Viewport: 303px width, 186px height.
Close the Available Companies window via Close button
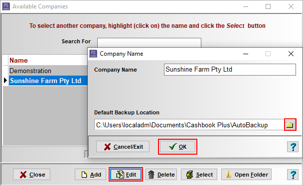click(x=32, y=175)
